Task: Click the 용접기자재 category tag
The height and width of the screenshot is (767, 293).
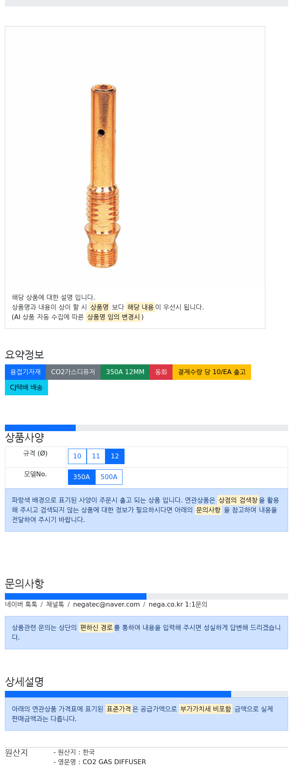Action: tap(25, 372)
